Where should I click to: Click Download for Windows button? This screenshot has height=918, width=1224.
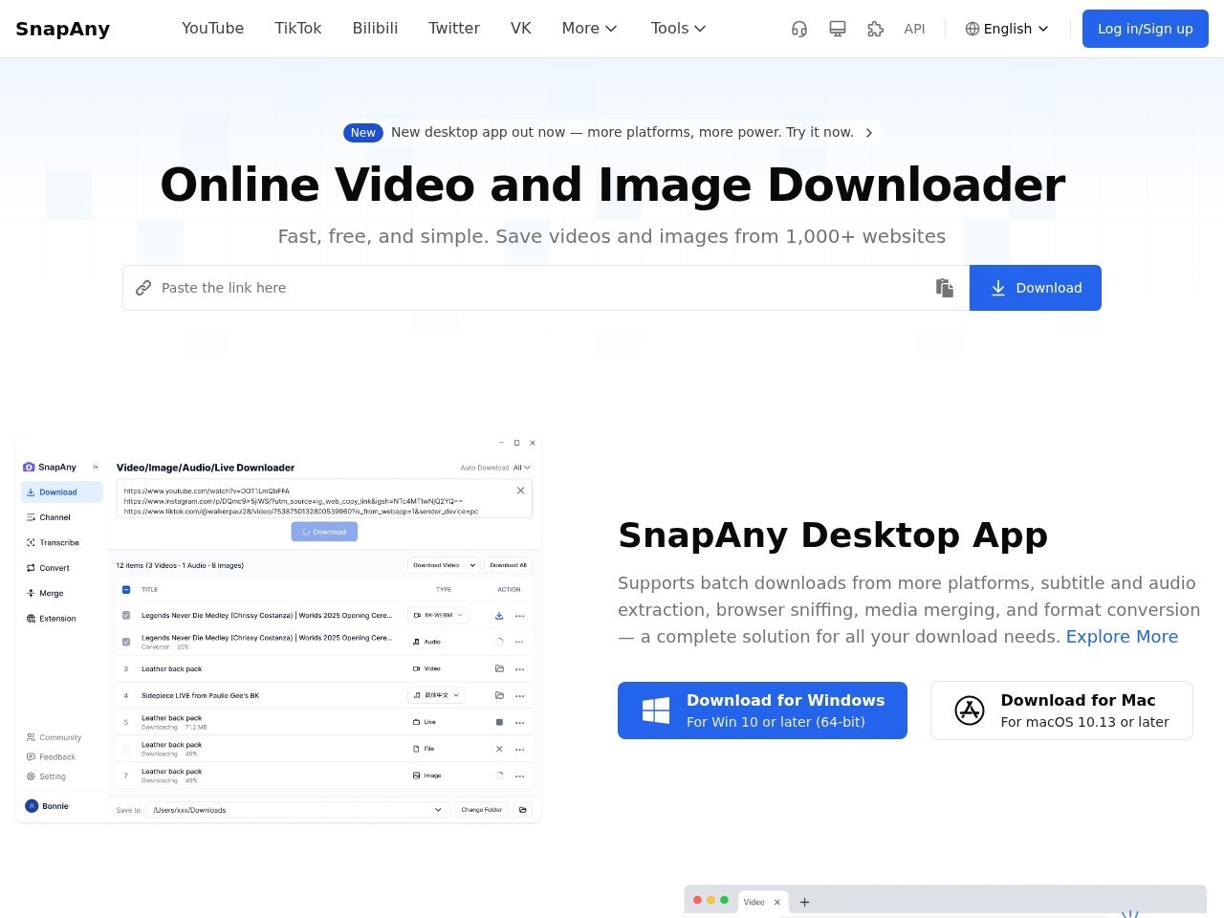pos(762,710)
